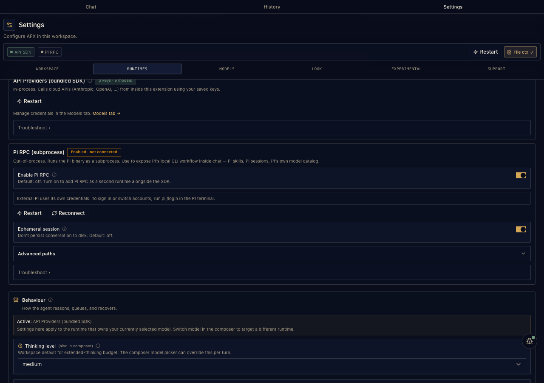Screen dimensions: 544x383
Task: Expand the Advanced paths section
Action: (272, 254)
